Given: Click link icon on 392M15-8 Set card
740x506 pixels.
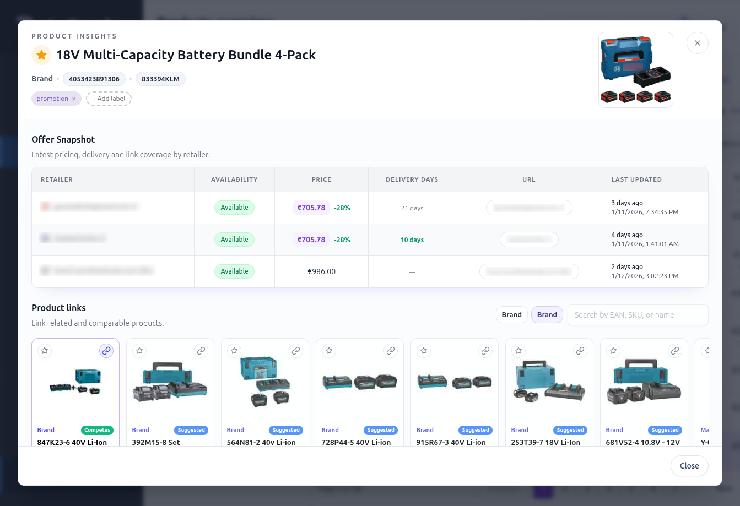Looking at the screenshot, I should [201, 351].
